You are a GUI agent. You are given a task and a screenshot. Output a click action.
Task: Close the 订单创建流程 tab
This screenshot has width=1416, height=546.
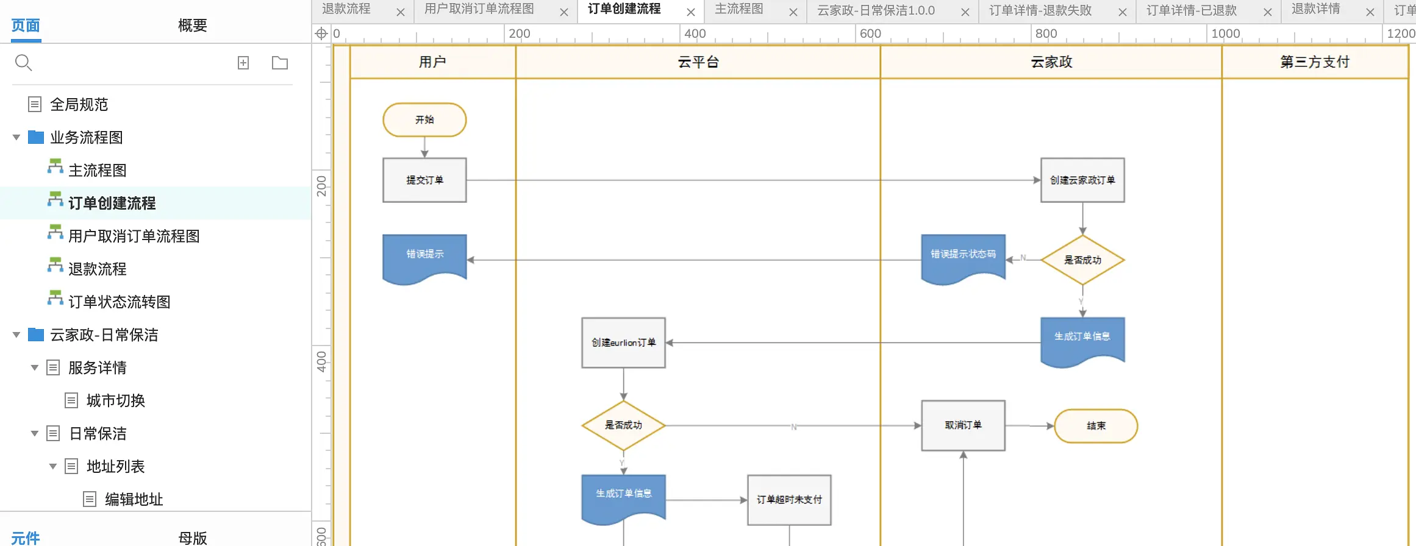[691, 12]
